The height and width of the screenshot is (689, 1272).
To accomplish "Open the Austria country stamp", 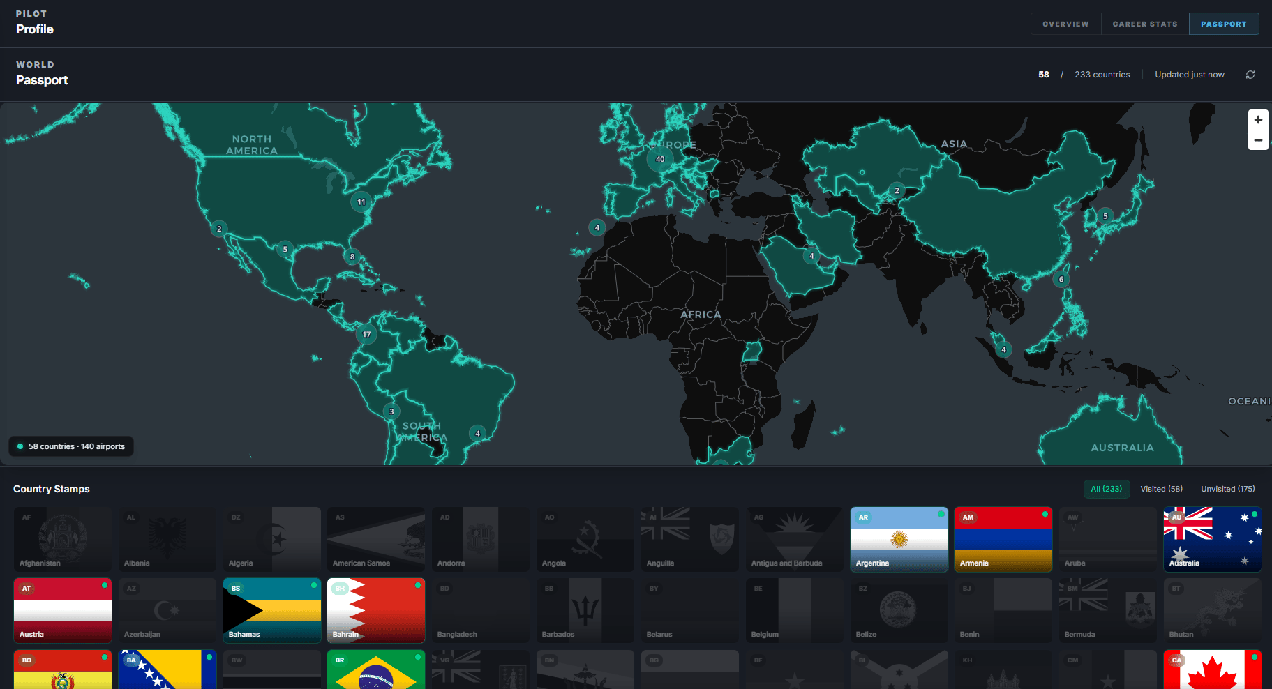I will (62, 611).
